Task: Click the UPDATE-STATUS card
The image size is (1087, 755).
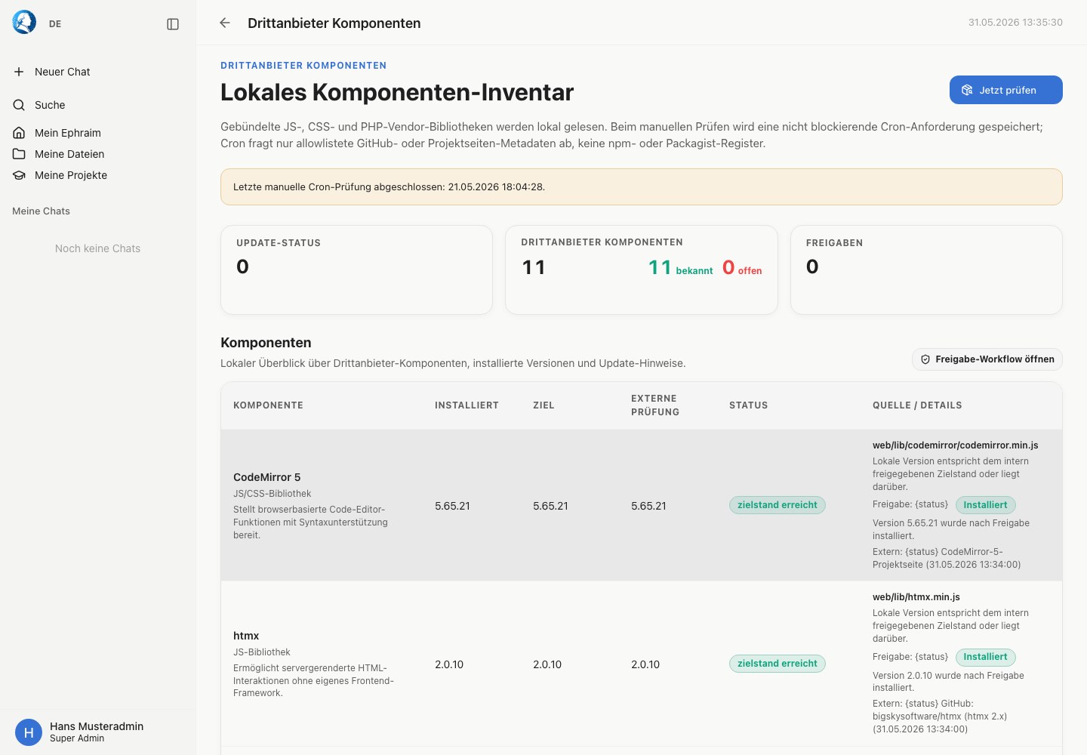Action: tap(356, 270)
